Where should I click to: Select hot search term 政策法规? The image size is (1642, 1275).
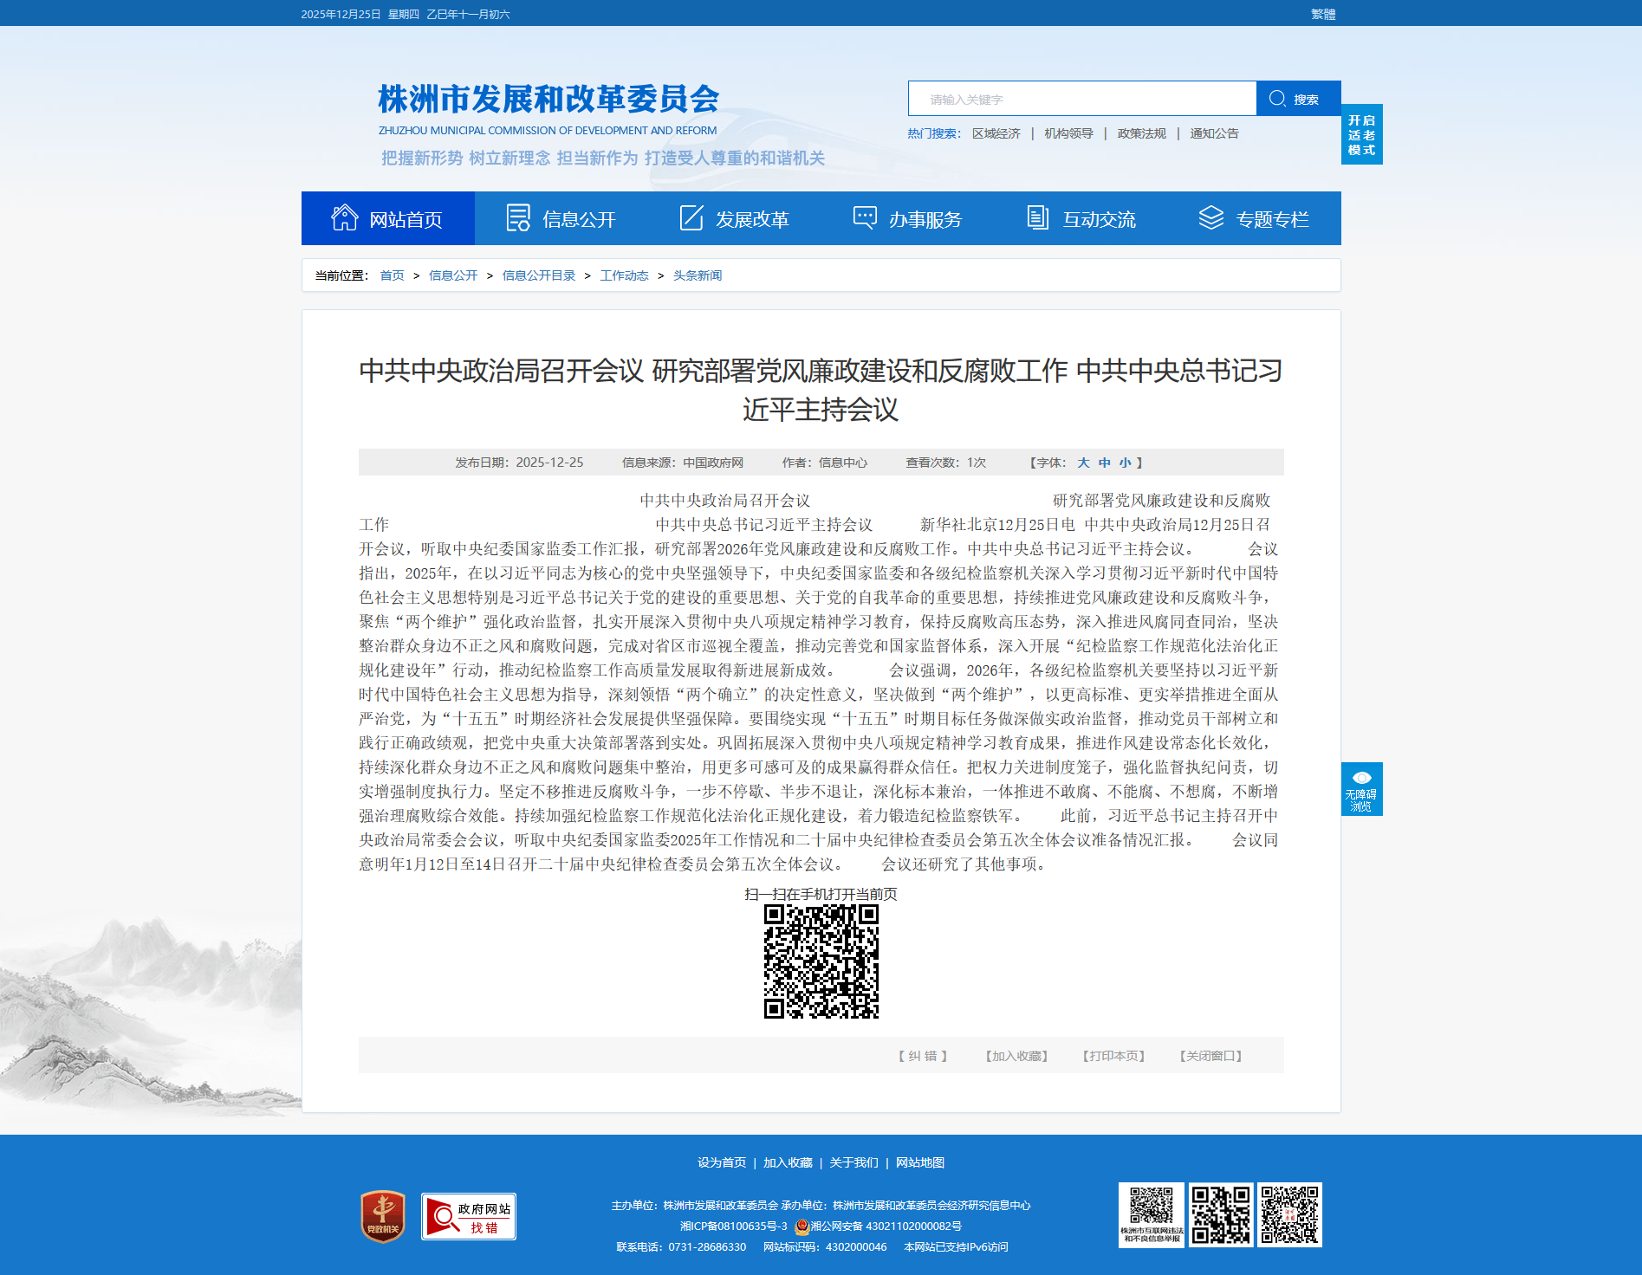[1141, 133]
